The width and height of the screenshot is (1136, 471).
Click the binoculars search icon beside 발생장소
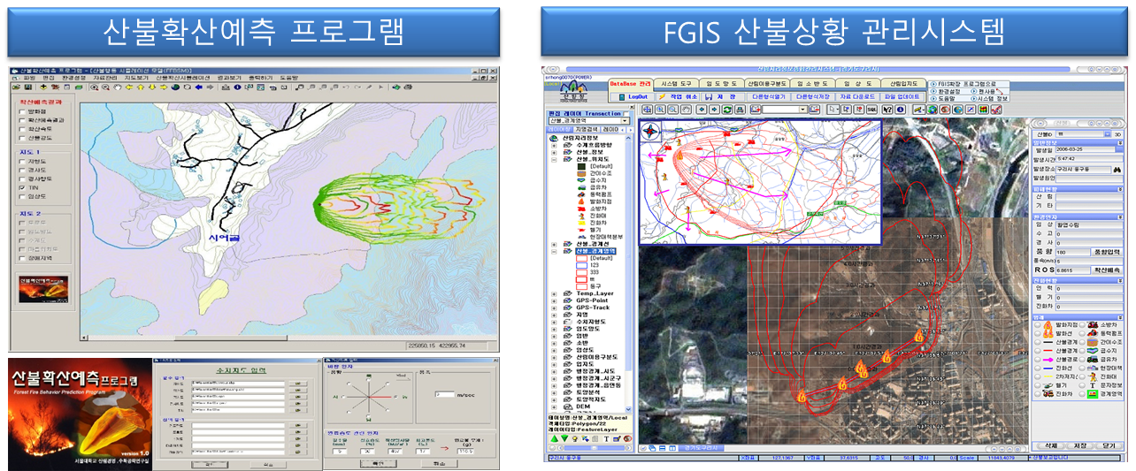click(1117, 169)
